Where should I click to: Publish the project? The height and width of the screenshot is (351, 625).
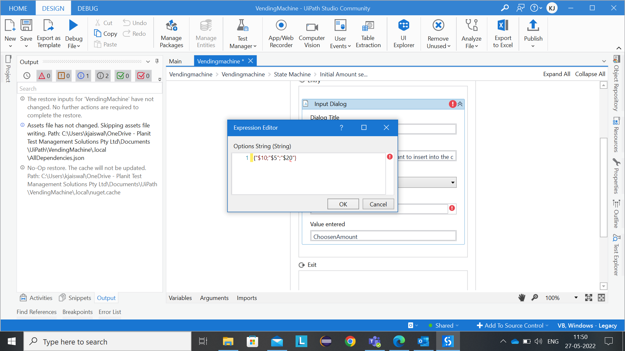click(x=533, y=33)
